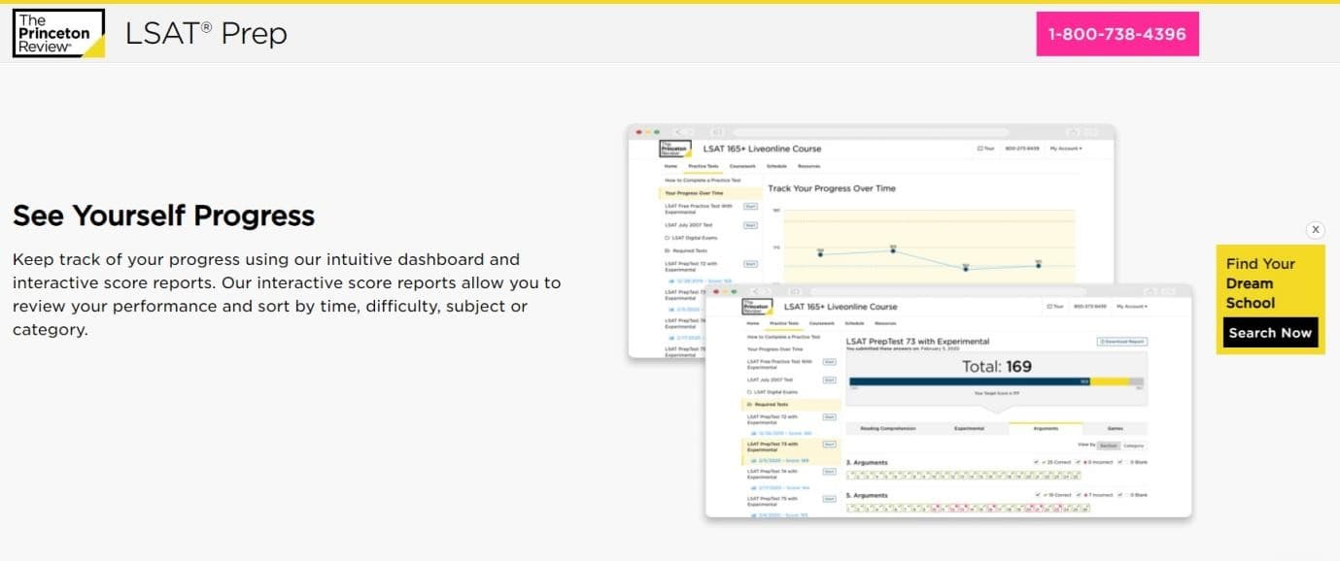The image size is (1340, 561).
Task: Click phone number 800-273-8439 in back window
Action: click(x=1022, y=148)
